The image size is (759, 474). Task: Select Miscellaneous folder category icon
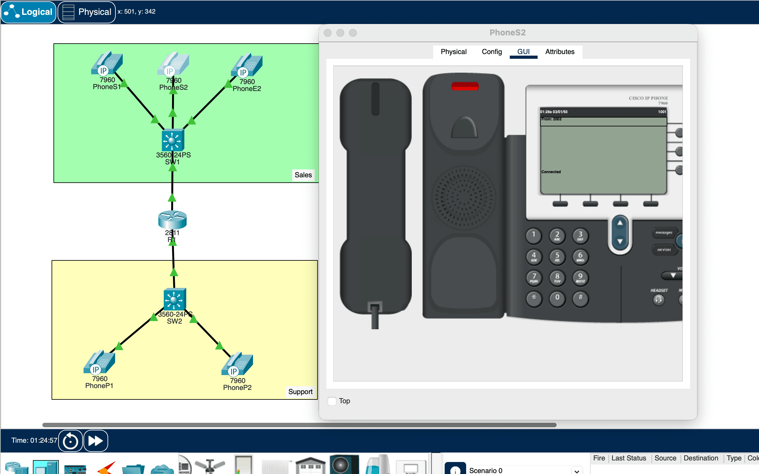click(x=133, y=469)
